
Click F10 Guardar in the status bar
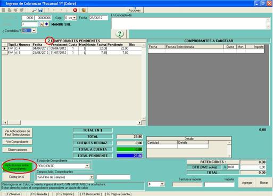[x=39, y=194]
